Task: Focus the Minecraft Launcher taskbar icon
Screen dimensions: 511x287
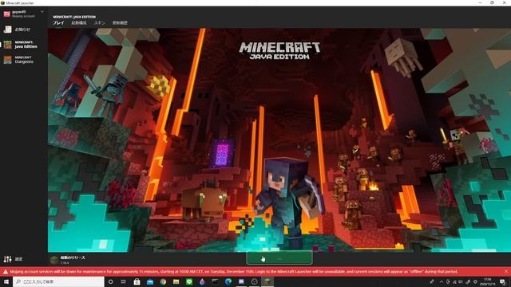Action: pyautogui.click(x=267, y=281)
